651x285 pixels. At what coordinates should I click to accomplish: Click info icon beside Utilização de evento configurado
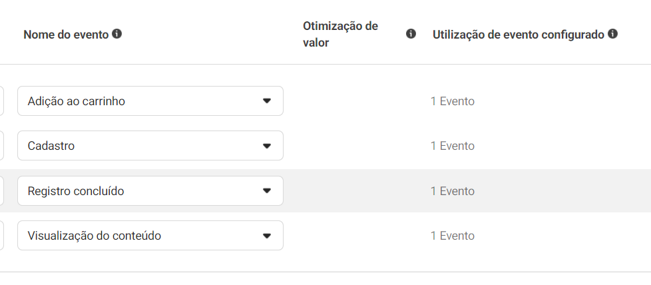(612, 34)
